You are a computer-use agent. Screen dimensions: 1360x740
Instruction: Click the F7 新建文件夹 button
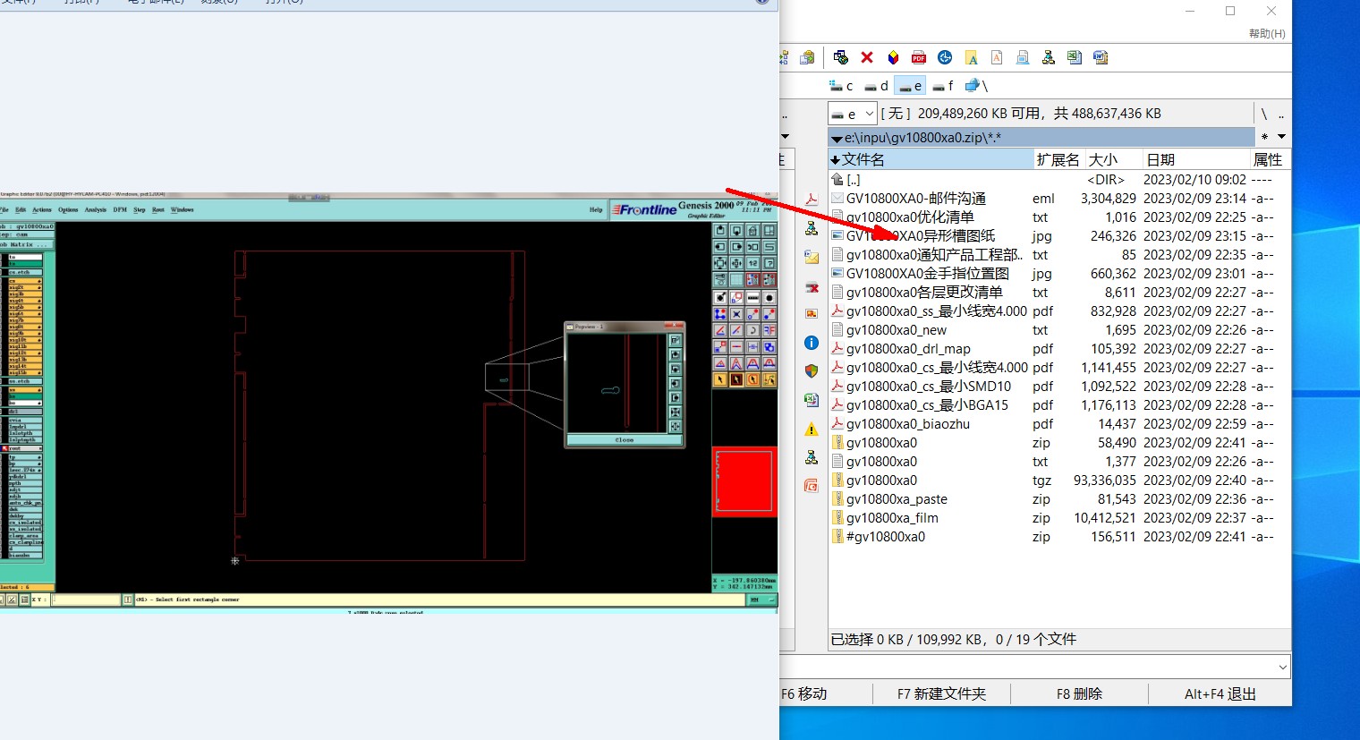tap(941, 693)
